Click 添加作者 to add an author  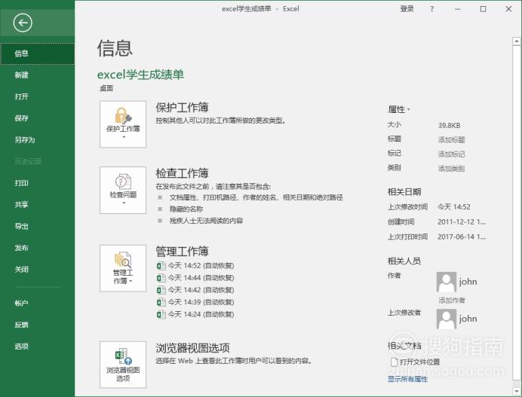(x=452, y=301)
